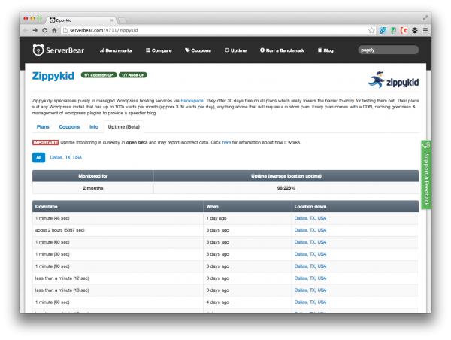
Task: Click the blue globe extension icon
Action: (x=383, y=30)
